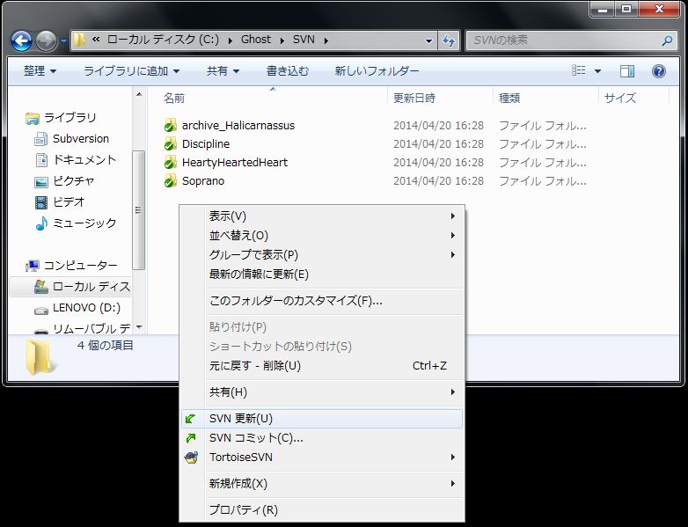Choose 元に戻す - 削除(U)

[322, 365]
